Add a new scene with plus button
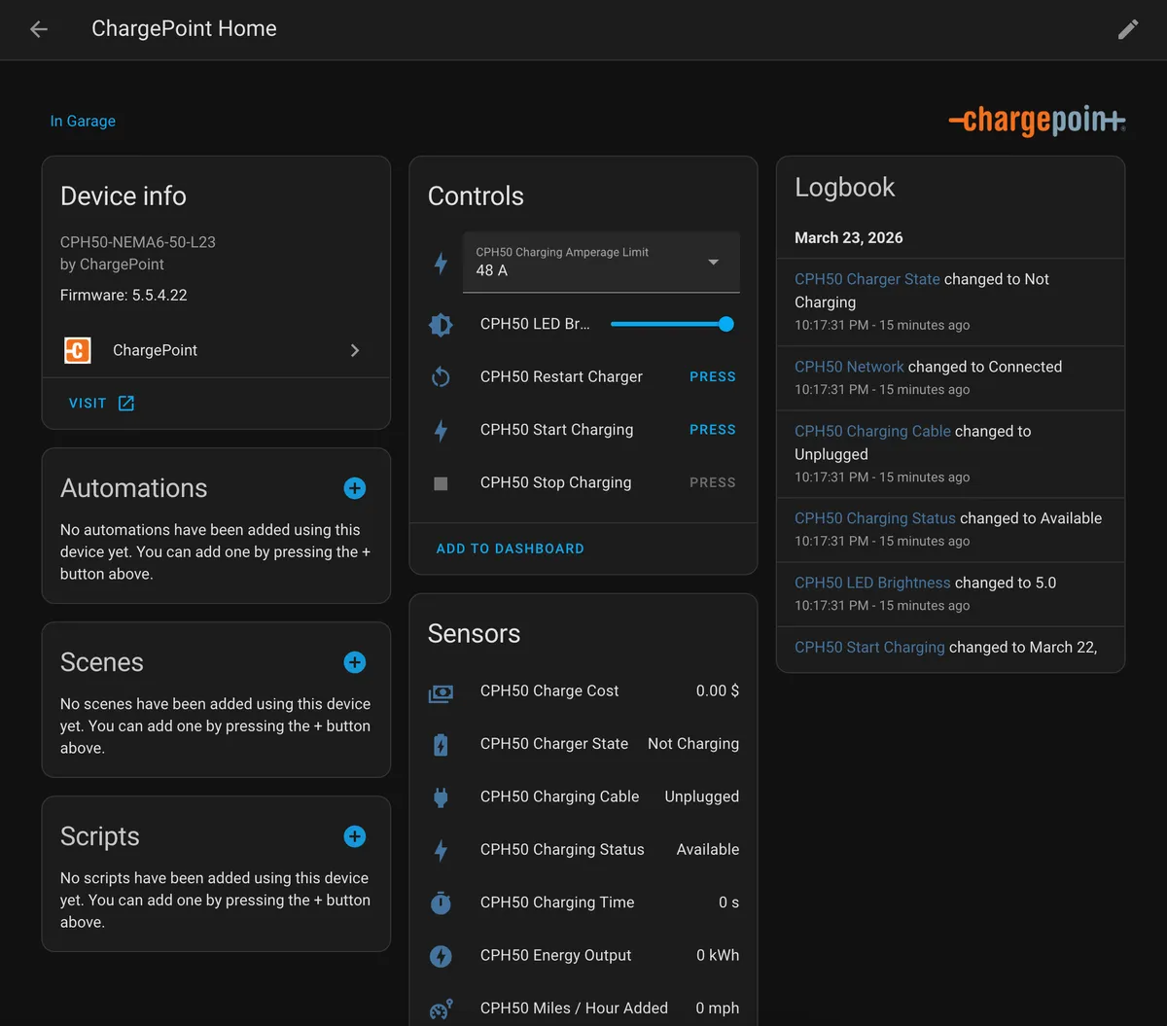 tap(355, 662)
